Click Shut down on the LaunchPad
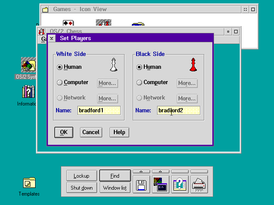 (82, 188)
